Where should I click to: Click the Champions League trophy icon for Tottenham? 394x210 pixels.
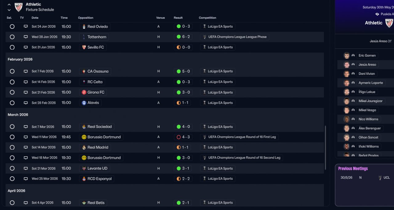[x=204, y=37]
